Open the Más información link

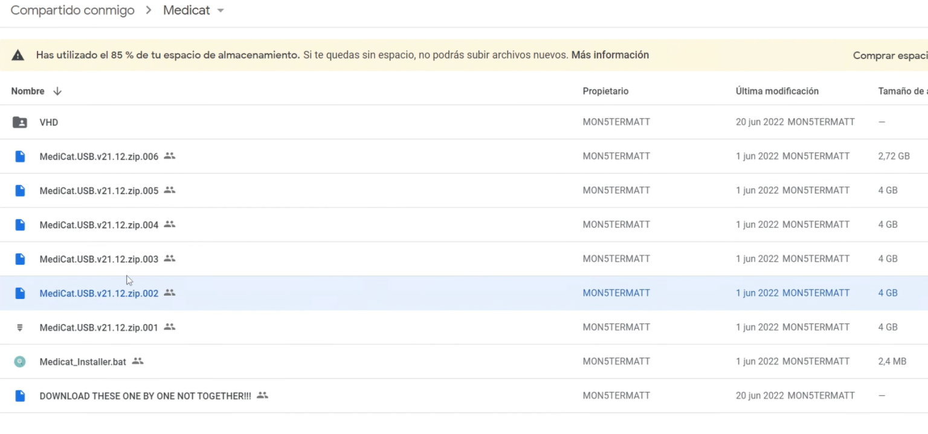point(610,54)
